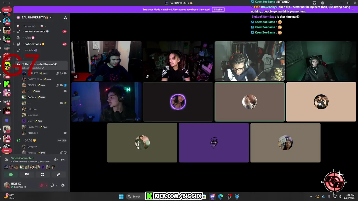Click the Share Your Screen button
Viewport: 358px width, 201px height.
(x=27, y=174)
